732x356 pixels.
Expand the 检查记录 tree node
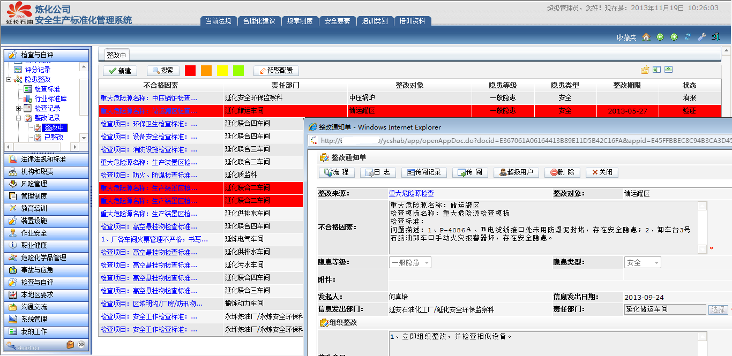tap(19, 108)
